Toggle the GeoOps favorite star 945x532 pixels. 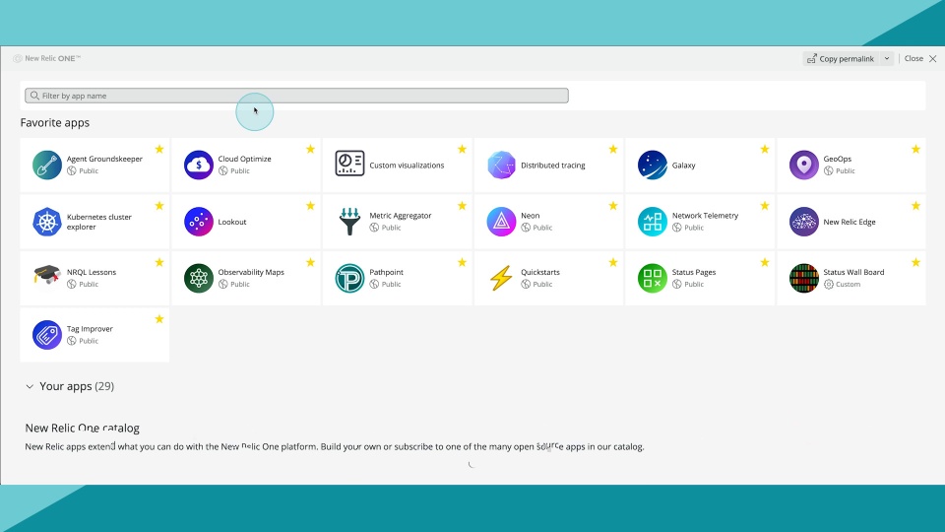pos(915,149)
